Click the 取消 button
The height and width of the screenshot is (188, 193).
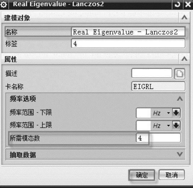pos(172,175)
